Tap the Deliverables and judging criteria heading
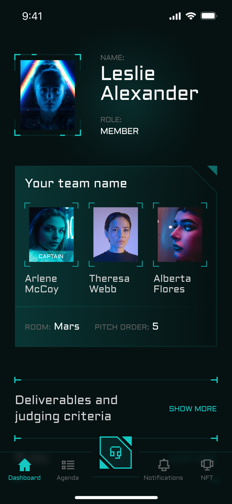Image resolution: width=232 pixels, height=504 pixels. [x=66, y=408]
